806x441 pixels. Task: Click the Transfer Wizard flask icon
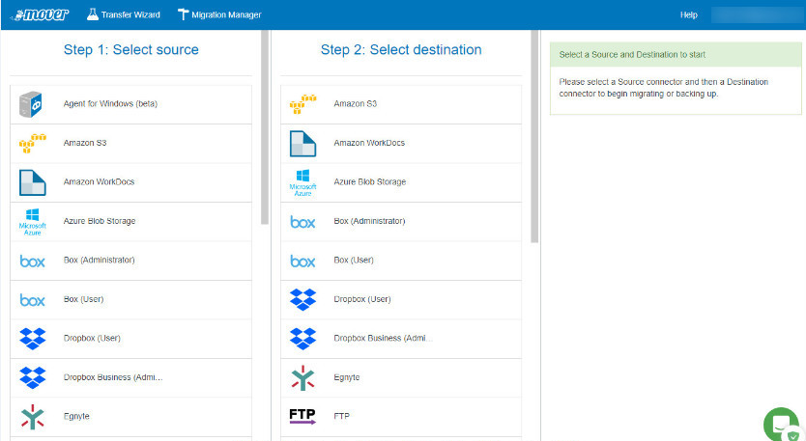tap(93, 14)
